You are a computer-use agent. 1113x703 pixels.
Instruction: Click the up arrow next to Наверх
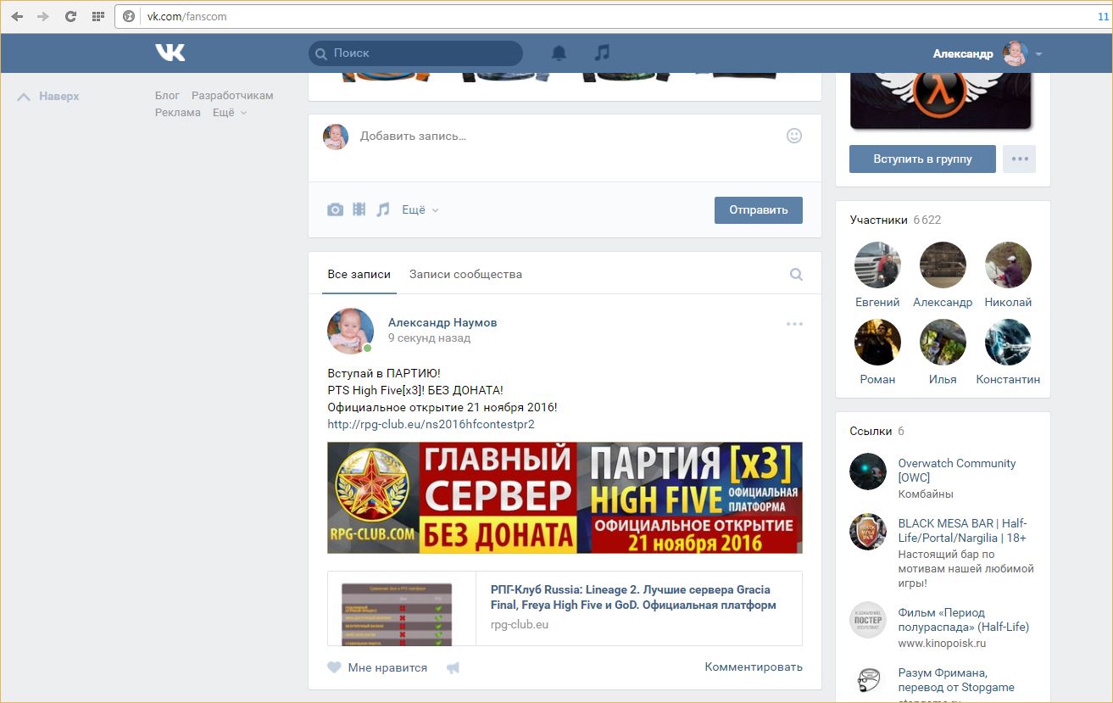[x=24, y=97]
